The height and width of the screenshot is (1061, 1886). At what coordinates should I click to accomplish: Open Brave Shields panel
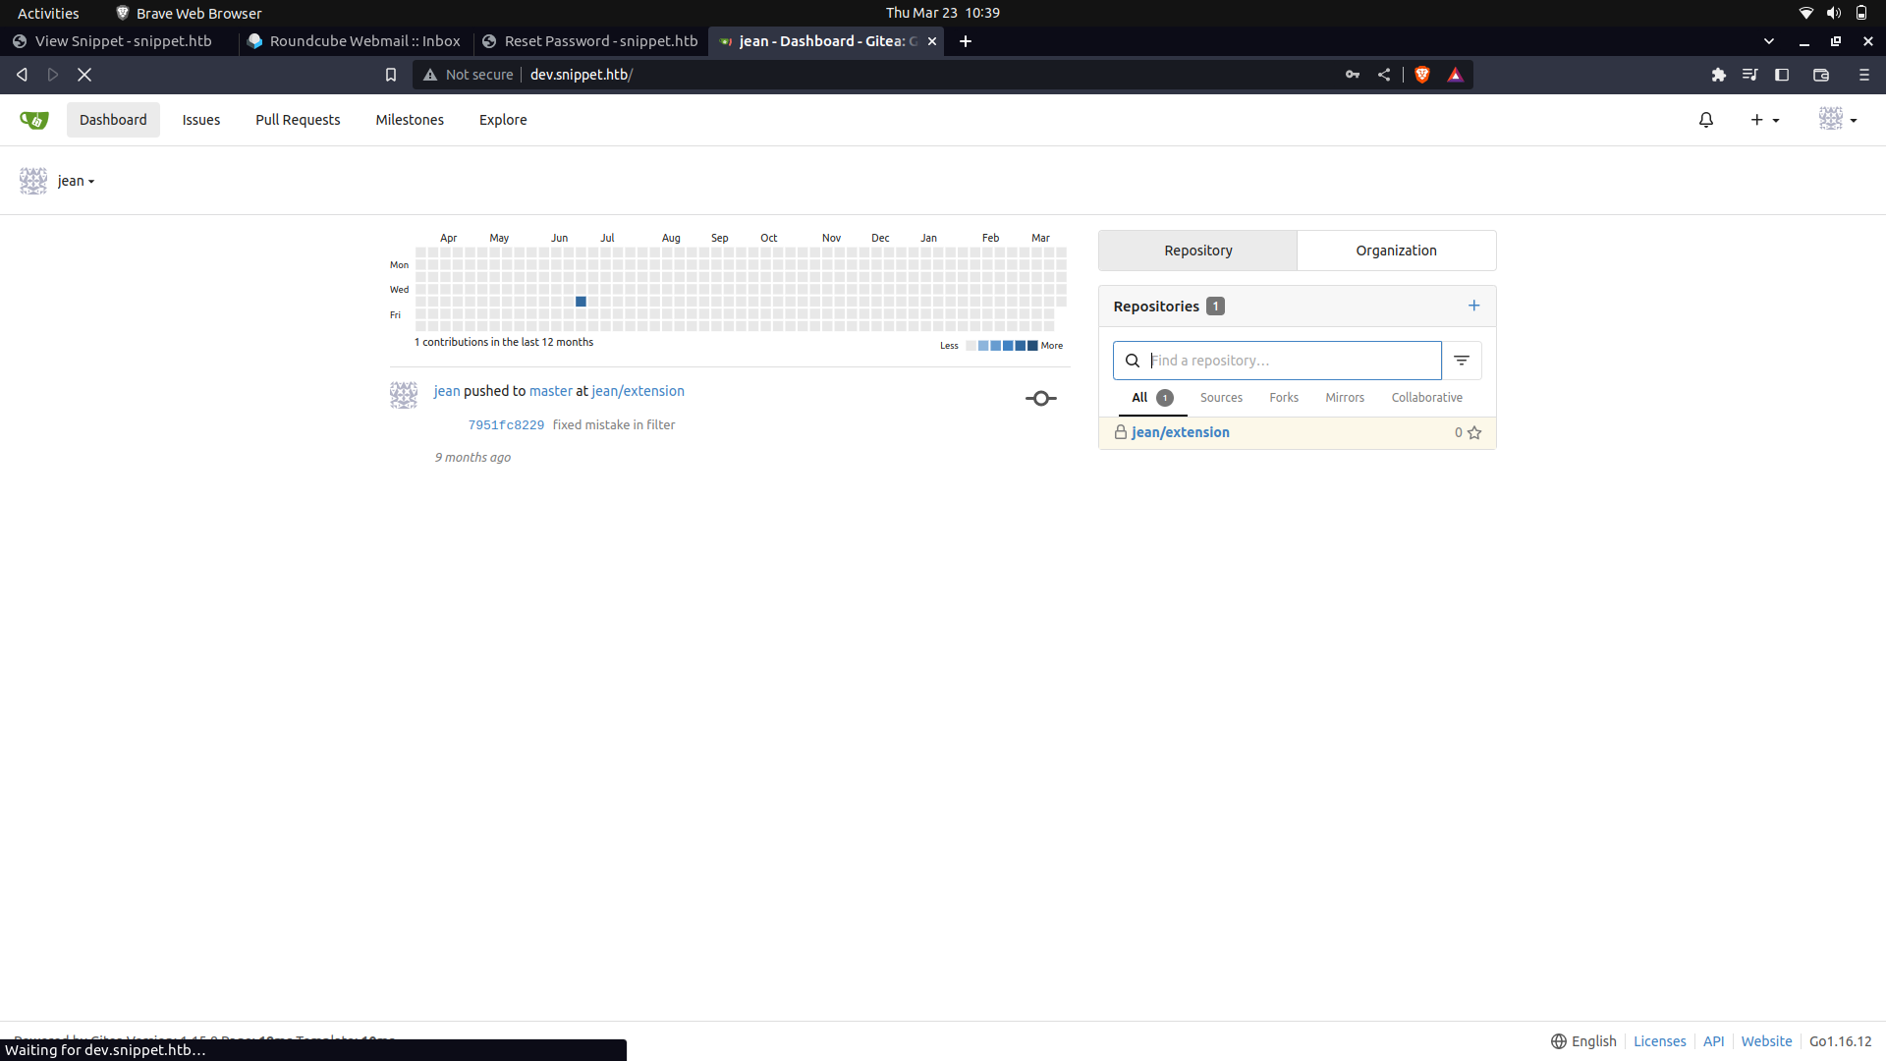tap(1422, 74)
